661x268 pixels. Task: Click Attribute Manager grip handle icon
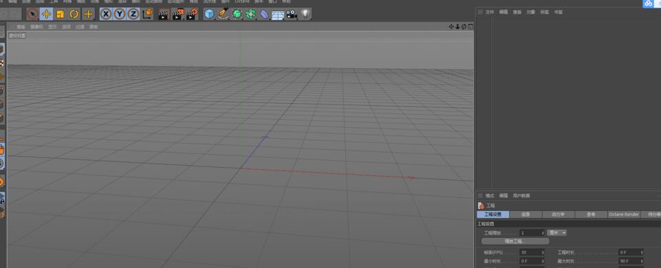tap(480, 196)
